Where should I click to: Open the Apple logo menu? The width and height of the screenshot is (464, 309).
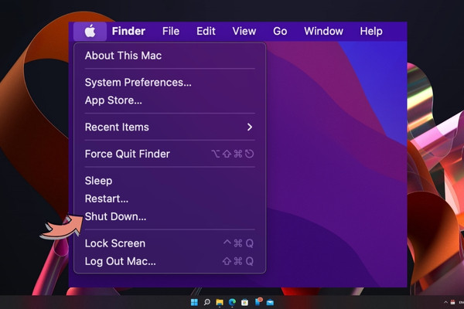pos(90,31)
